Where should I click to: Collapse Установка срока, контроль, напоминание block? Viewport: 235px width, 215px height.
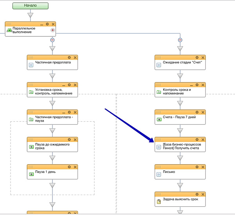pos(64,86)
